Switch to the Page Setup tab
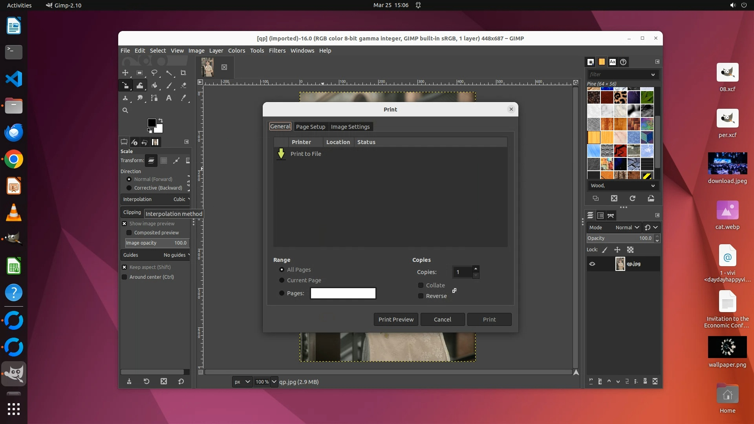Viewport: 754px width, 424px height. click(310, 127)
